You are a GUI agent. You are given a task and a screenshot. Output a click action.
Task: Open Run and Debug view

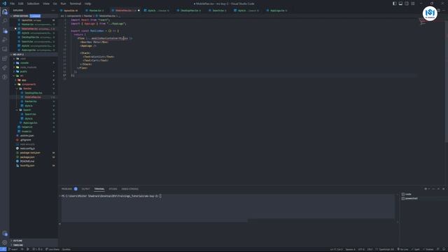[5, 40]
